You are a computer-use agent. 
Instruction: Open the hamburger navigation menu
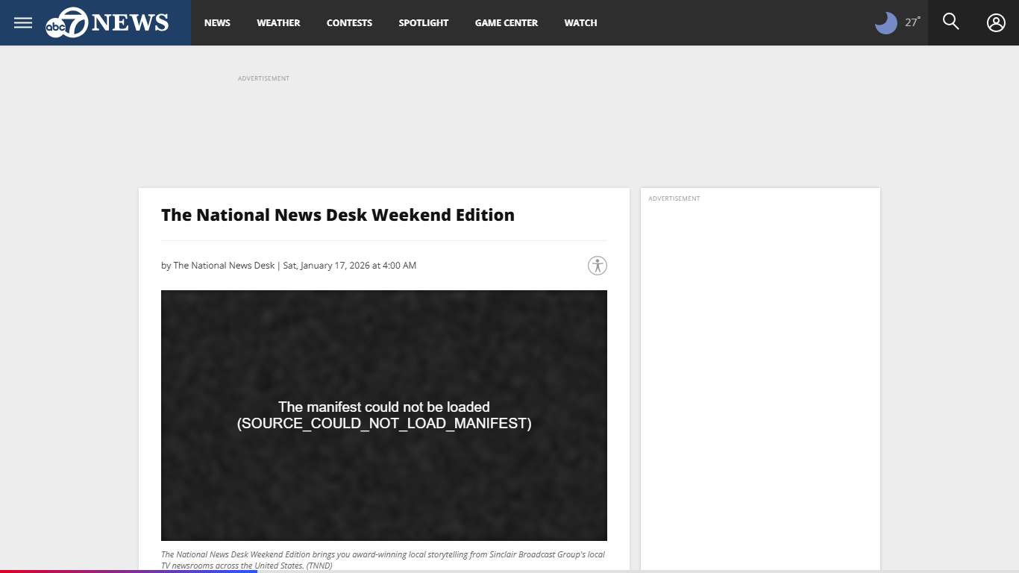point(22,22)
